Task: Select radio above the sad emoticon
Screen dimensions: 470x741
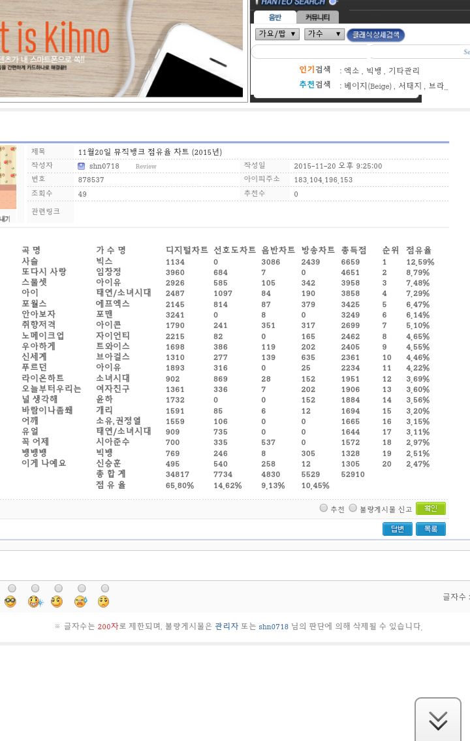Action: tap(105, 588)
